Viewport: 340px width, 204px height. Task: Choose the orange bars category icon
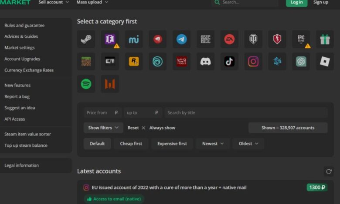coord(110,84)
